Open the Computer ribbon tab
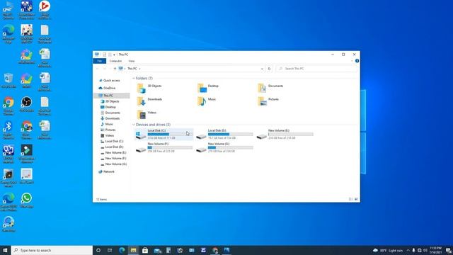The width and height of the screenshot is (453, 255). click(115, 61)
